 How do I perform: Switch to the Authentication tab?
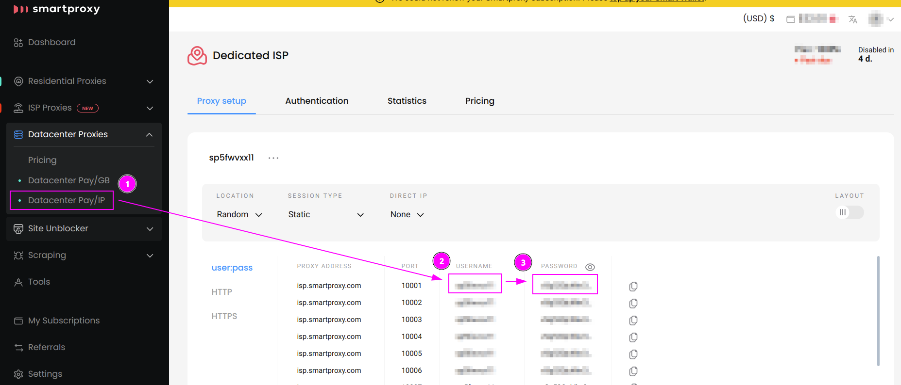click(x=317, y=101)
